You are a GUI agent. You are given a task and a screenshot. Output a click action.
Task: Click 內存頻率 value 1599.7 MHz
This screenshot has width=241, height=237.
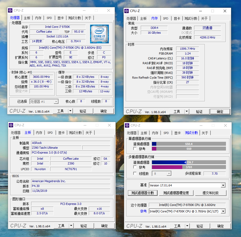coord(187,49)
